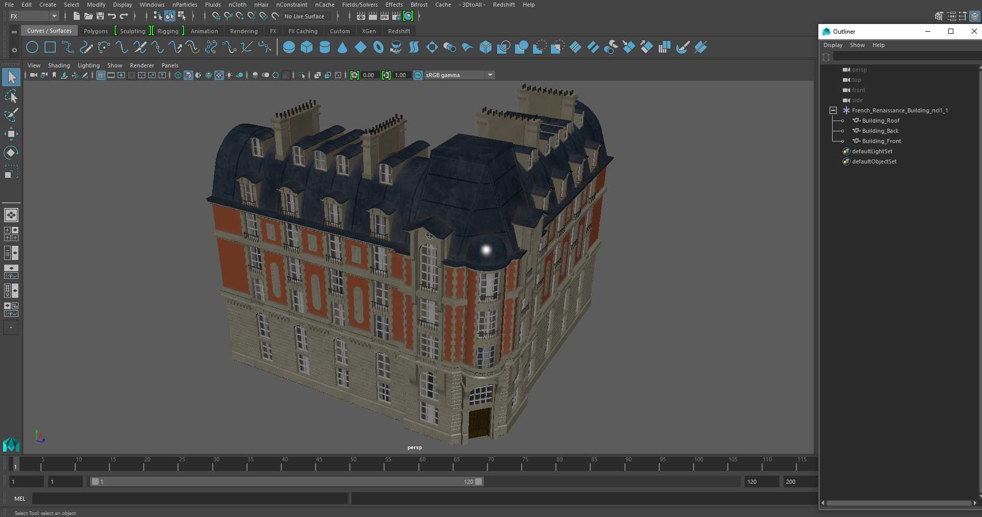This screenshot has height=517, width=982.
Task: Toggle the sRGB color management button
Action: (x=418, y=75)
